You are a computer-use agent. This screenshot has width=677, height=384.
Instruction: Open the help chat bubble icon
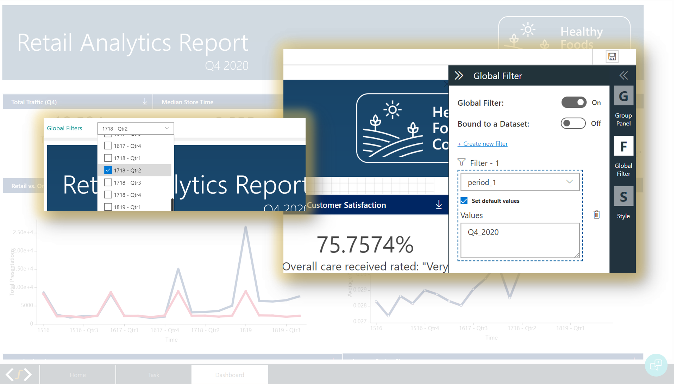(656, 365)
